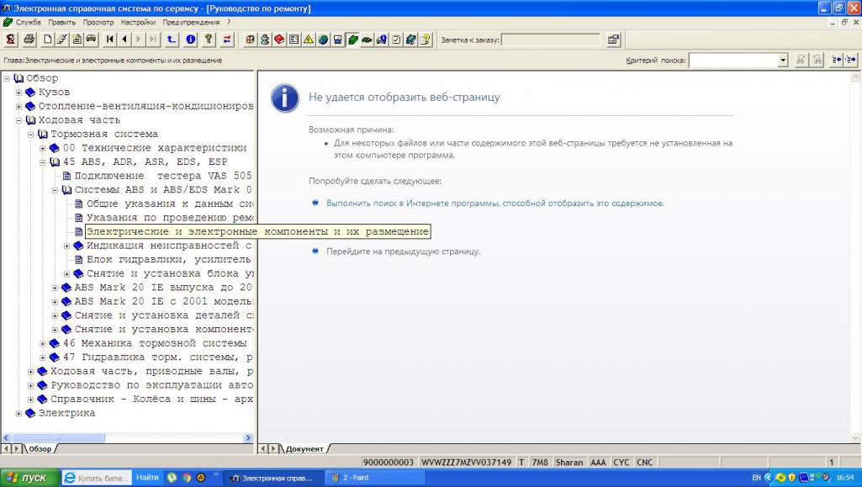Open the Настройки menu
Image resolution: width=862 pixels, height=487 pixels.
tap(138, 22)
